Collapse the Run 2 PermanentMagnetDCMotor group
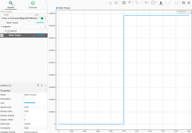 pos(2,18)
